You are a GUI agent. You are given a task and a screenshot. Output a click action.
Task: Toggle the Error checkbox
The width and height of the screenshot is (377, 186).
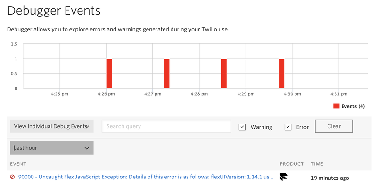(x=288, y=127)
